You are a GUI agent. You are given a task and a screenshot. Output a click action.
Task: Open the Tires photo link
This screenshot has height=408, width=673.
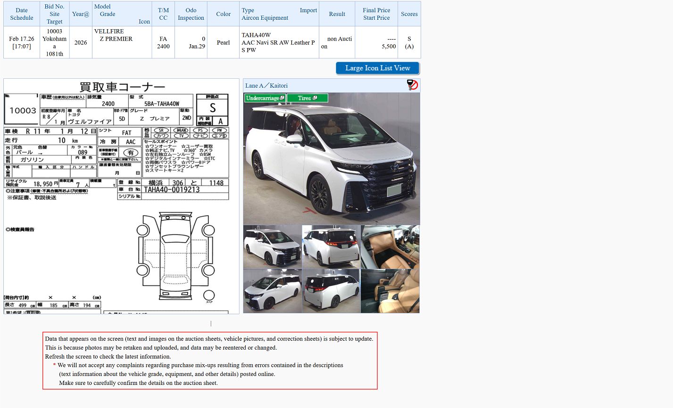(x=307, y=98)
